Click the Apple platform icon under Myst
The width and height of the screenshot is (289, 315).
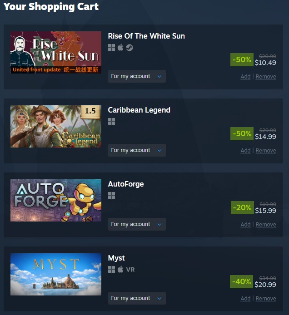pyautogui.click(x=120, y=270)
